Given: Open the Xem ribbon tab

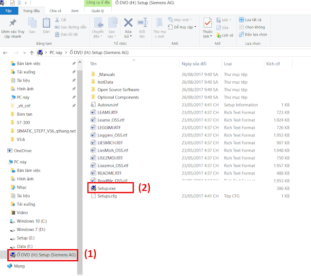Looking at the screenshot, I should pos(75,11).
